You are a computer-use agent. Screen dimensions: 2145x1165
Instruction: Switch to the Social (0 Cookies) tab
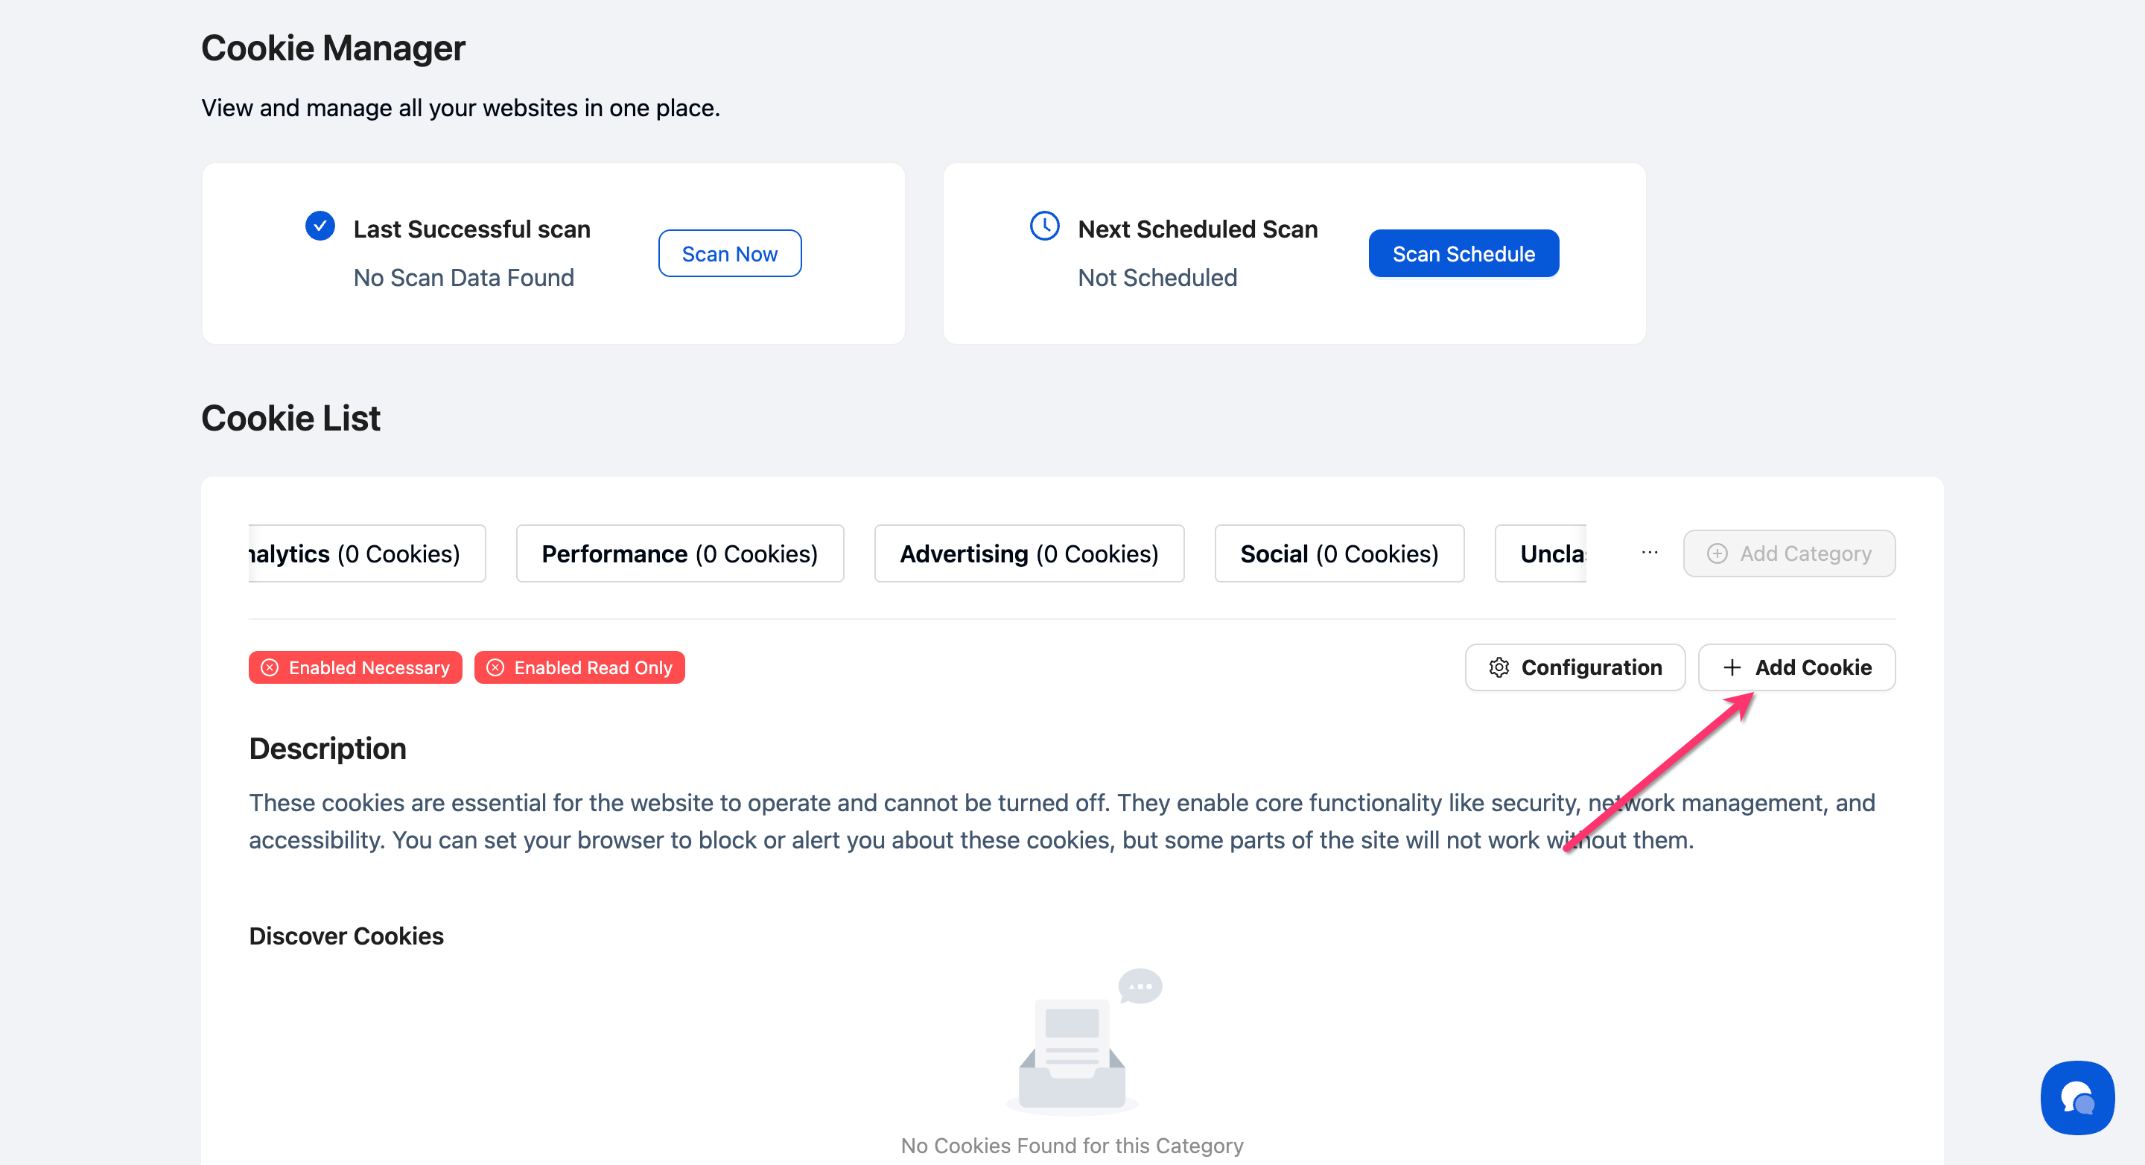pyautogui.click(x=1339, y=553)
